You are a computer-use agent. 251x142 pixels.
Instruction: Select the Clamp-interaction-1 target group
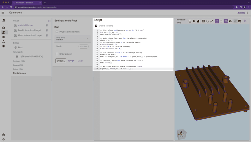(30, 35)
